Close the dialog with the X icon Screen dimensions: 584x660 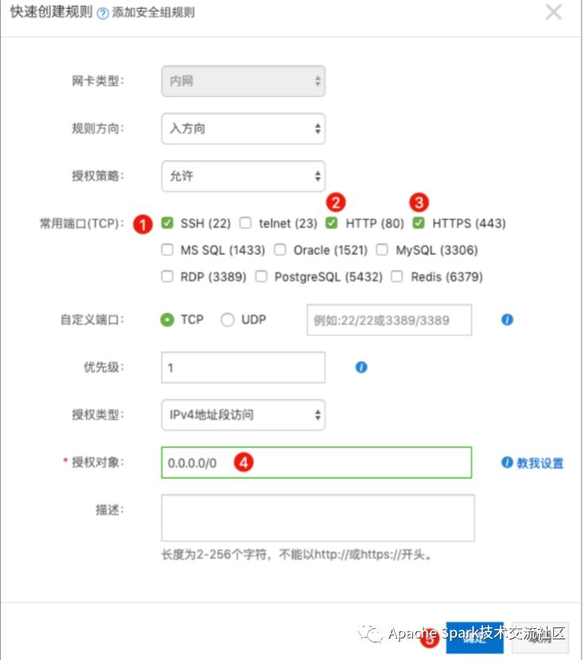(553, 12)
